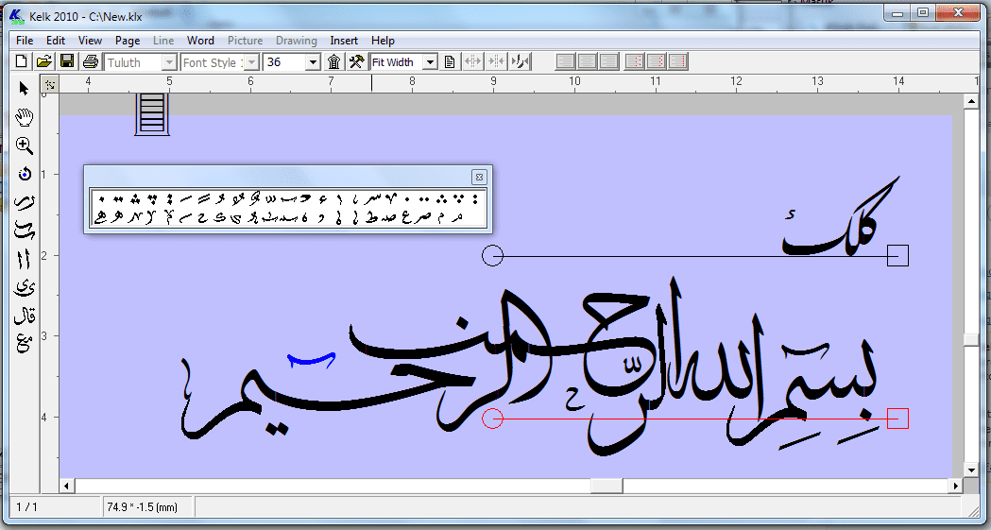Click the trash bin delete icon

tap(333, 62)
